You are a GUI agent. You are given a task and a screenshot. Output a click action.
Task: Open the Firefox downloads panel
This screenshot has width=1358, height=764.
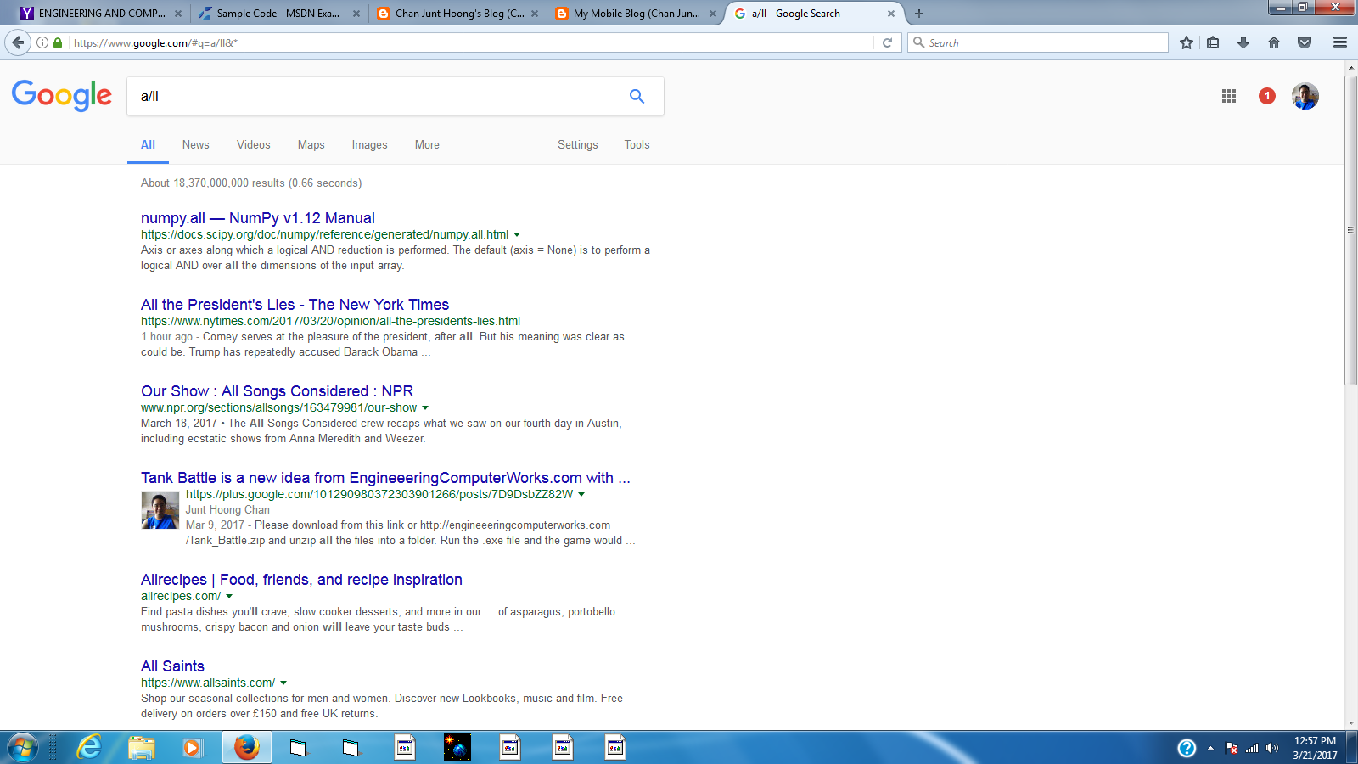[1243, 42]
